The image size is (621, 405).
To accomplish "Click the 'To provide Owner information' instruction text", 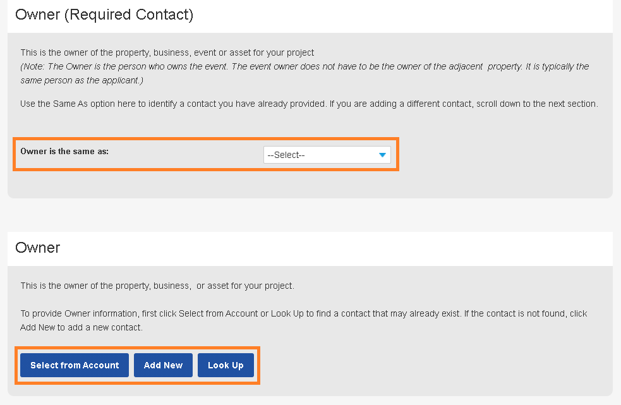I will (x=303, y=313).
